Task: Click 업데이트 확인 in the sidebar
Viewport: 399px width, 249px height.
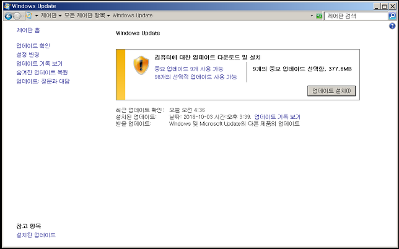Action: point(33,46)
